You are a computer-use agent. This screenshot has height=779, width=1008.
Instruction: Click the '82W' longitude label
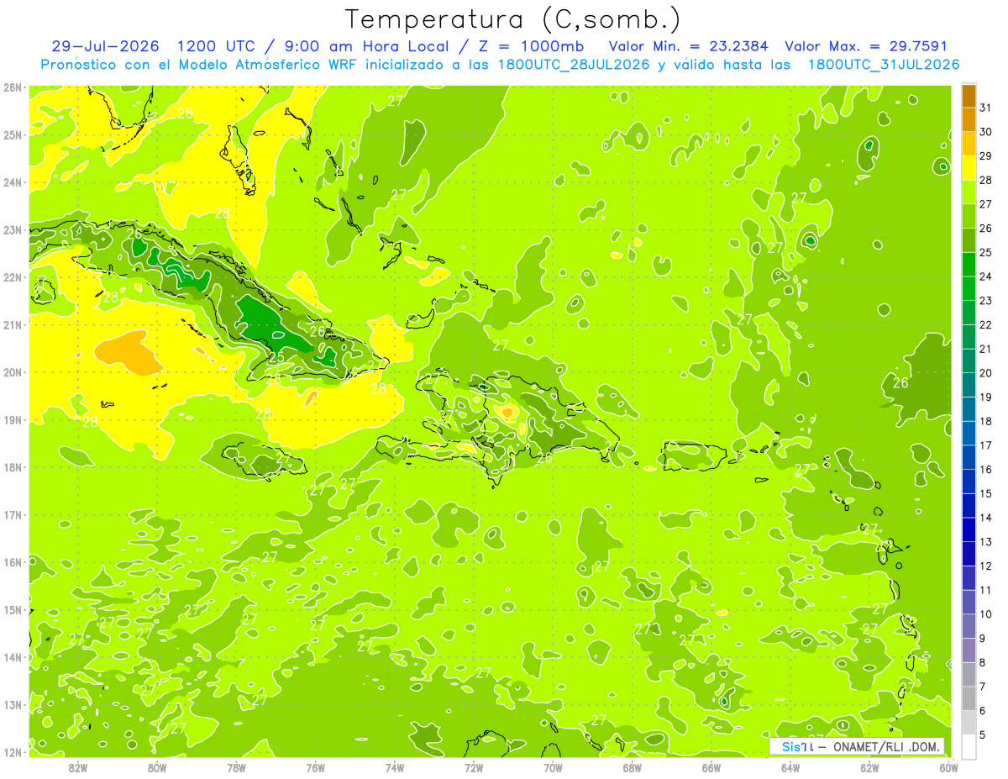(78, 767)
